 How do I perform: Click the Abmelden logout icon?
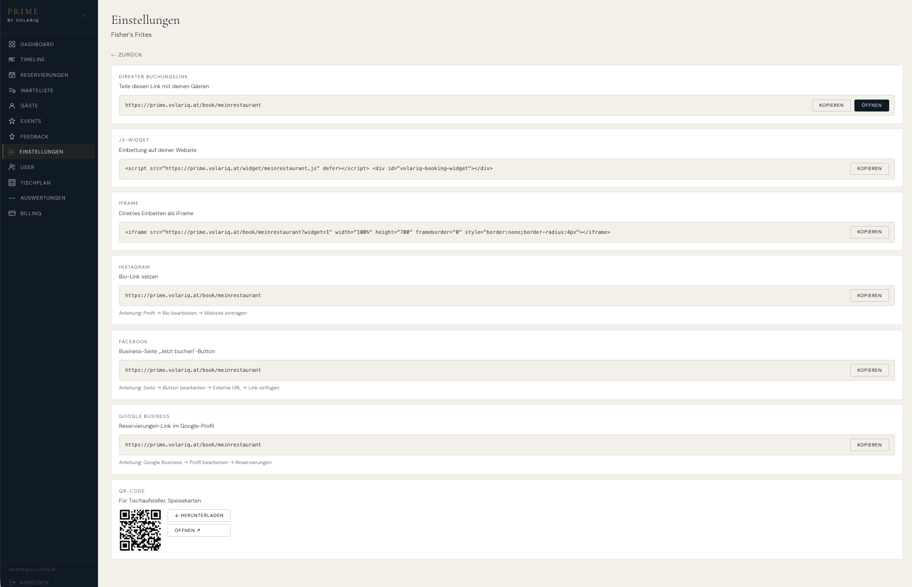coord(12,583)
